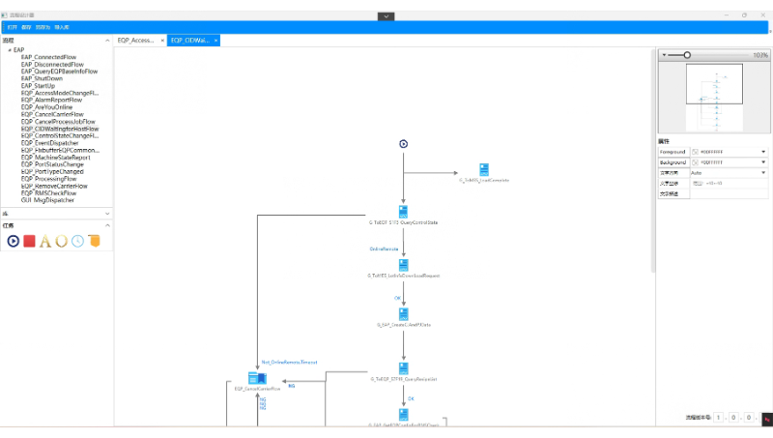Select the QueryRecipeList node icon
This screenshot has height=438, width=773.
coord(403,369)
